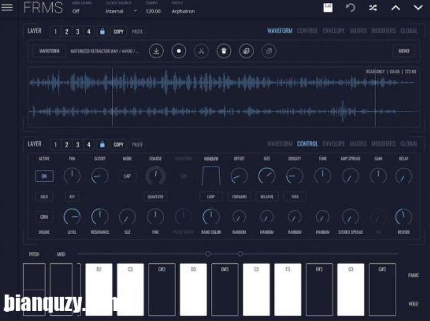
Task: Toggle the LOOP button under Window
Action: tap(211, 197)
